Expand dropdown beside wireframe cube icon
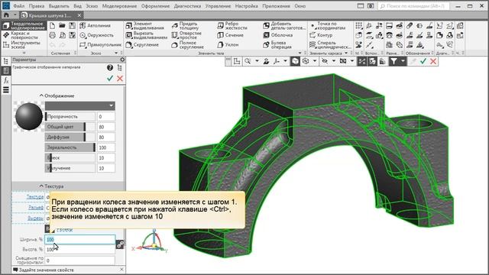Viewport: 489px width, 275px height. click(x=315, y=61)
